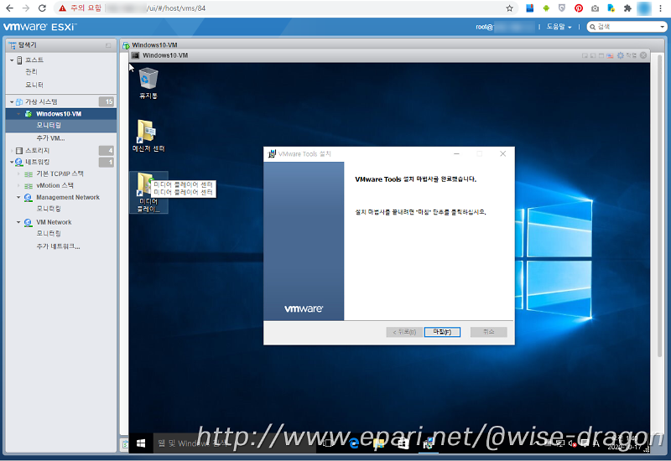Open Monitoring (모니터링) under Windows10-VM
Viewport: 671px width, 461px height.
pyautogui.click(x=49, y=125)
